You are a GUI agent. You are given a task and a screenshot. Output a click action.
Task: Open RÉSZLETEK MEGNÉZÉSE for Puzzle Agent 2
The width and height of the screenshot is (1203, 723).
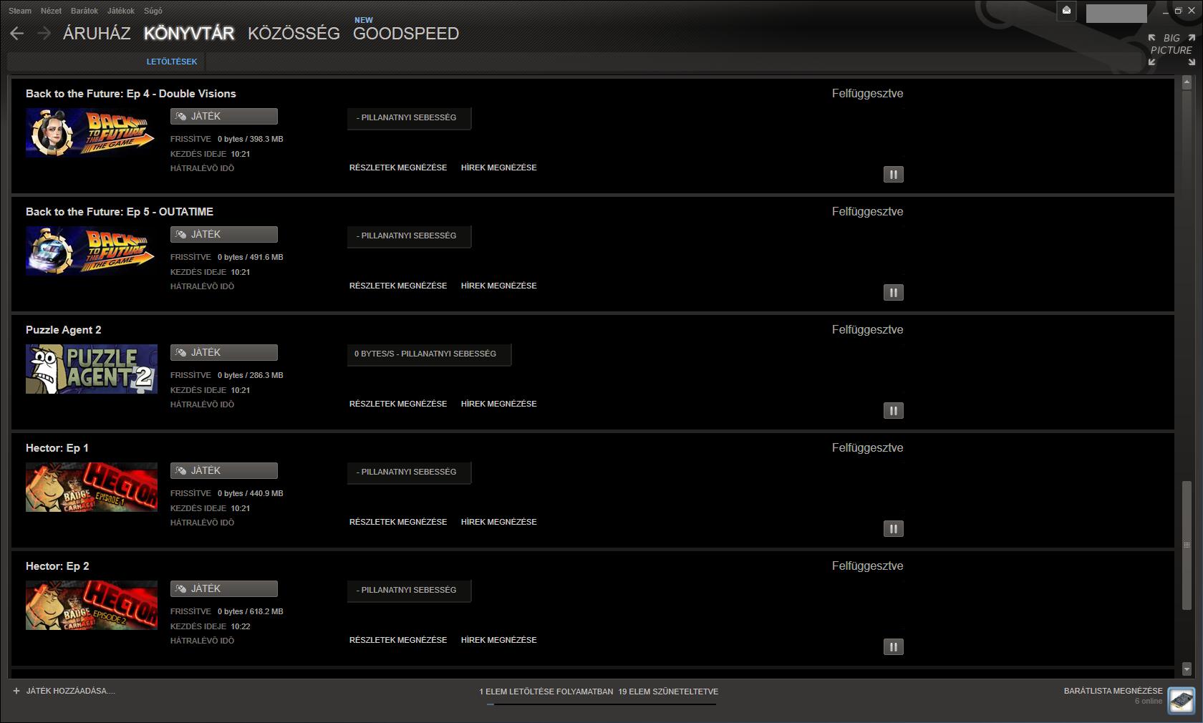click(398, 404)
